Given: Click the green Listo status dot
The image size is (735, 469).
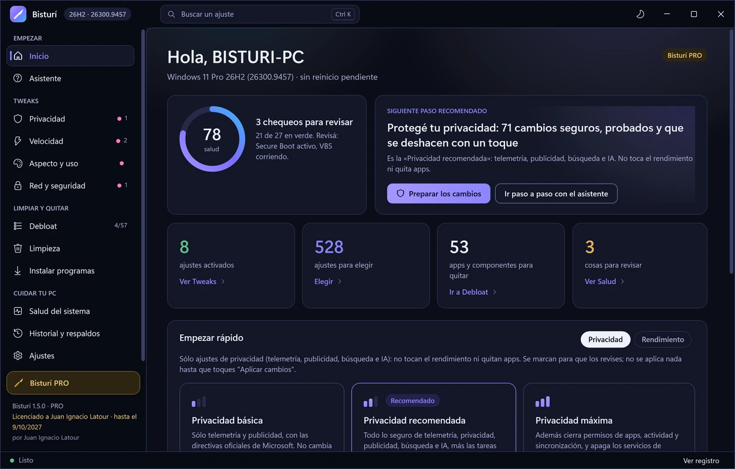Looking at the screenshot, I should coord(12,460).
